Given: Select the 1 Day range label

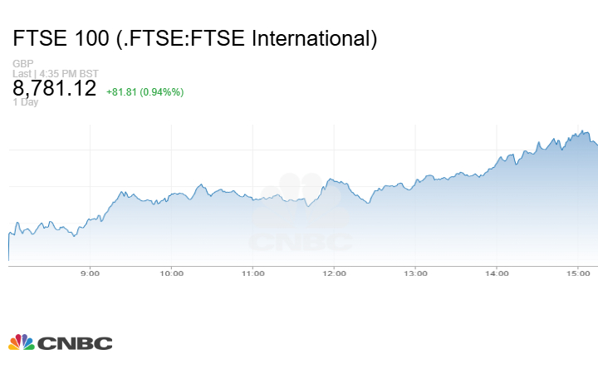Looking at the screenshot, I should click(x=26, y=103).
